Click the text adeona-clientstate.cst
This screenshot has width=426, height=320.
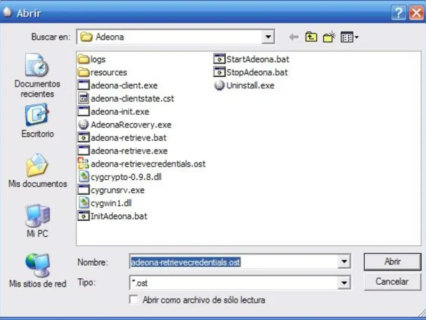132,99
